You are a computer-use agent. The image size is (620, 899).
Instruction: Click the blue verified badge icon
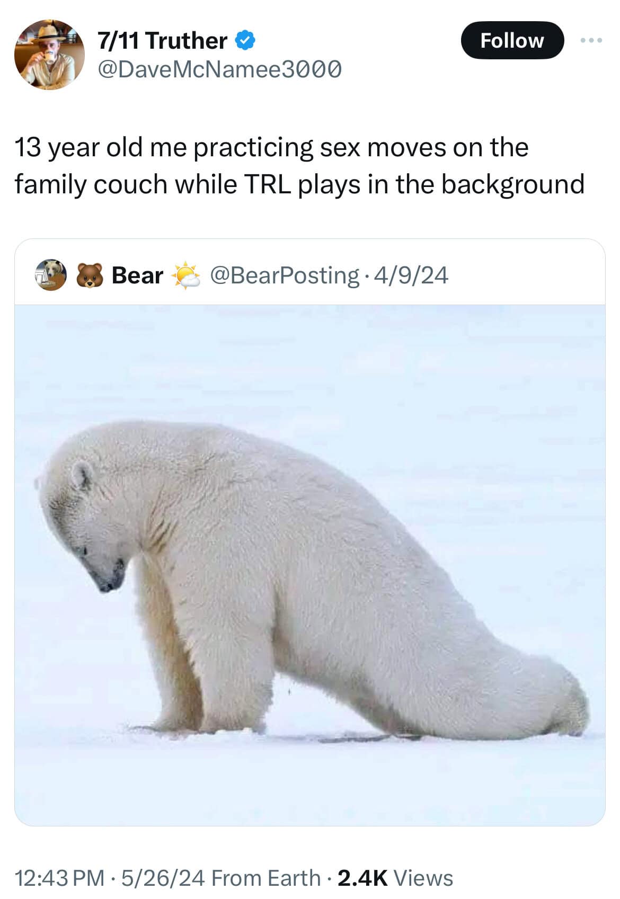tap(245, 41)
